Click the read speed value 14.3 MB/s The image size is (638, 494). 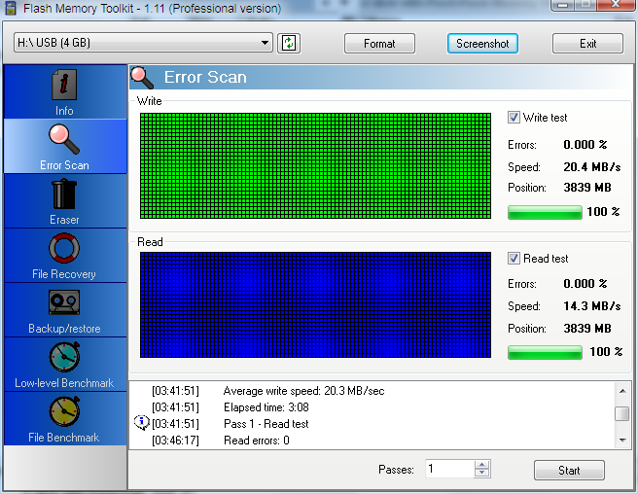(592, 306)
